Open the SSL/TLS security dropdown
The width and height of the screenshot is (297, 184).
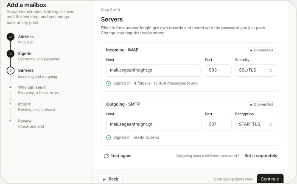pyautogui.click(x=255, y=70)
